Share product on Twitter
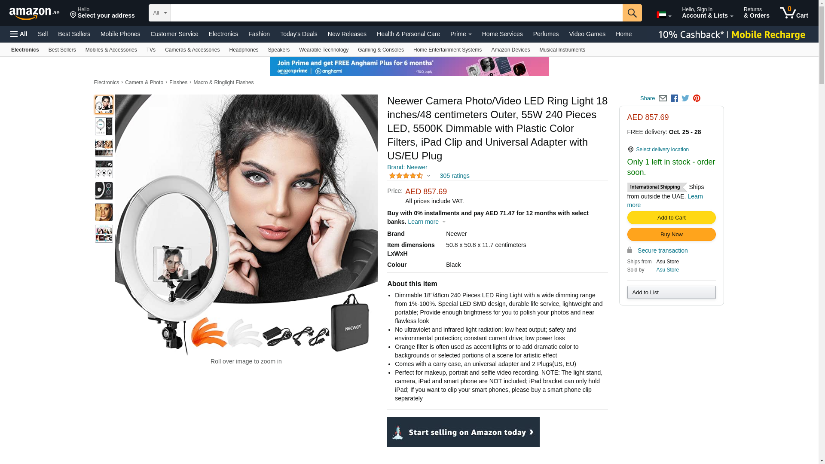 pos(685,98)
